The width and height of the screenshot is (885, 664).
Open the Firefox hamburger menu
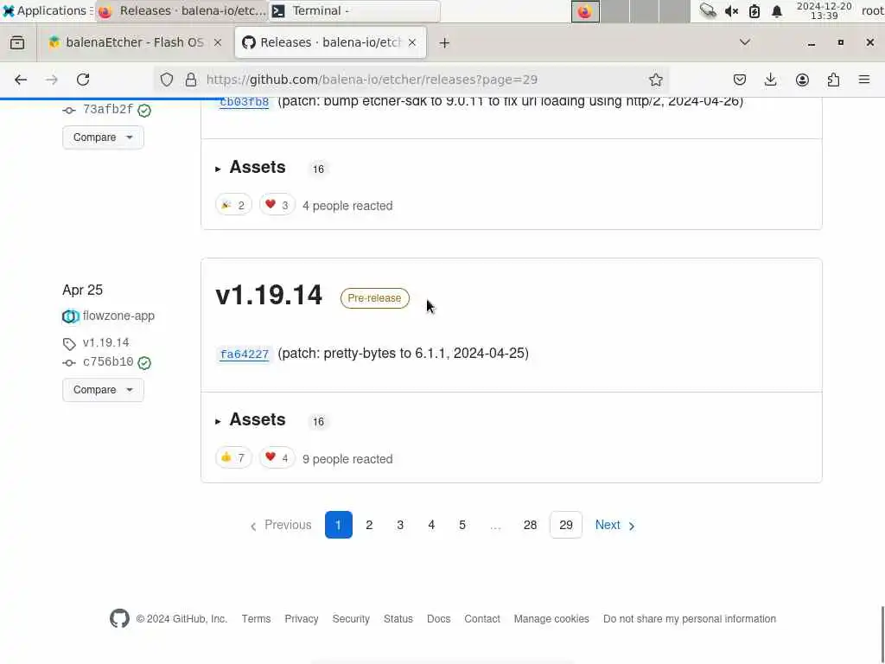pos(864,80)
